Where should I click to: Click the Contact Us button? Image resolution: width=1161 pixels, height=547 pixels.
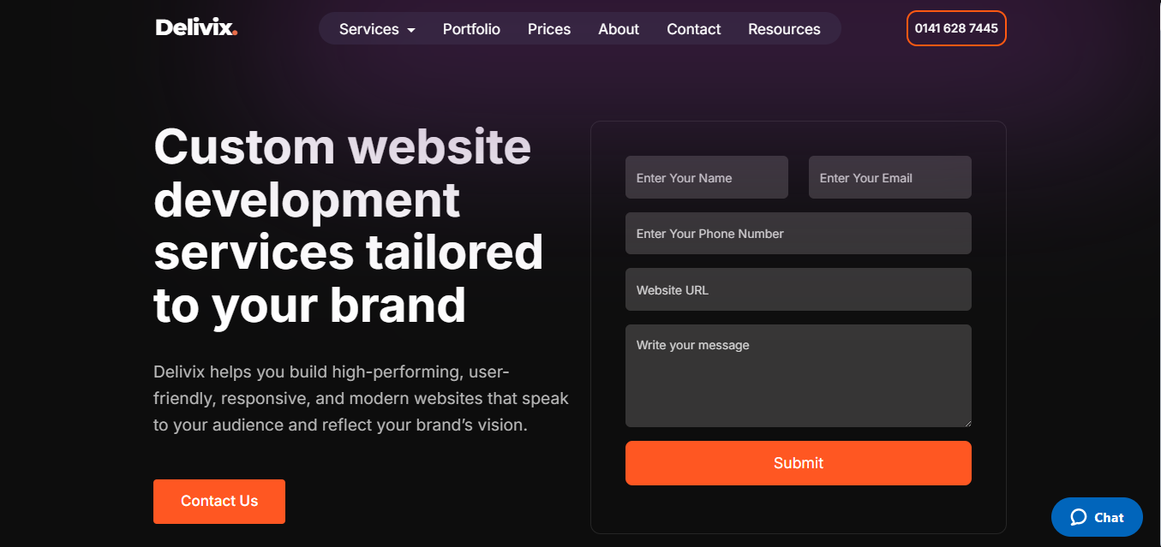pos(219,502)
